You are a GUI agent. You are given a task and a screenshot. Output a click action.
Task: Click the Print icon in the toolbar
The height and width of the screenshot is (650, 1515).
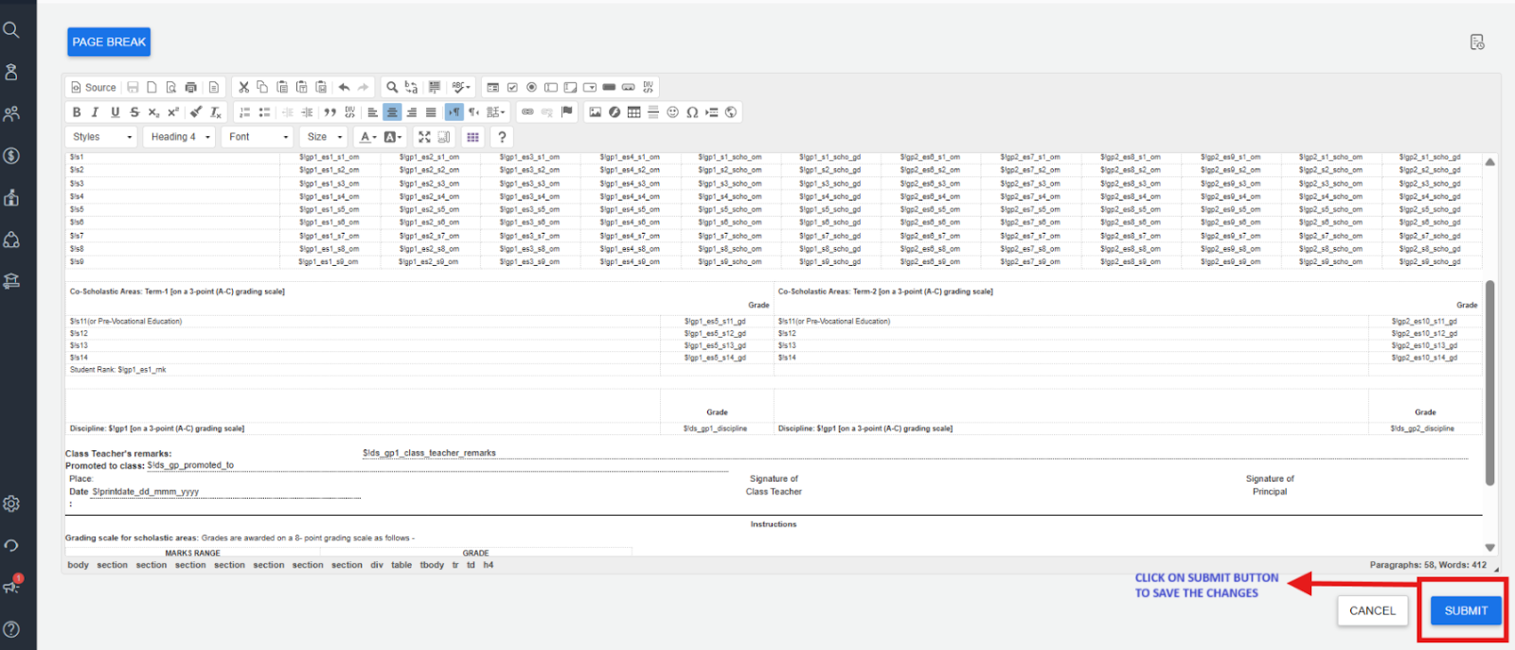[x=190, y=87]
